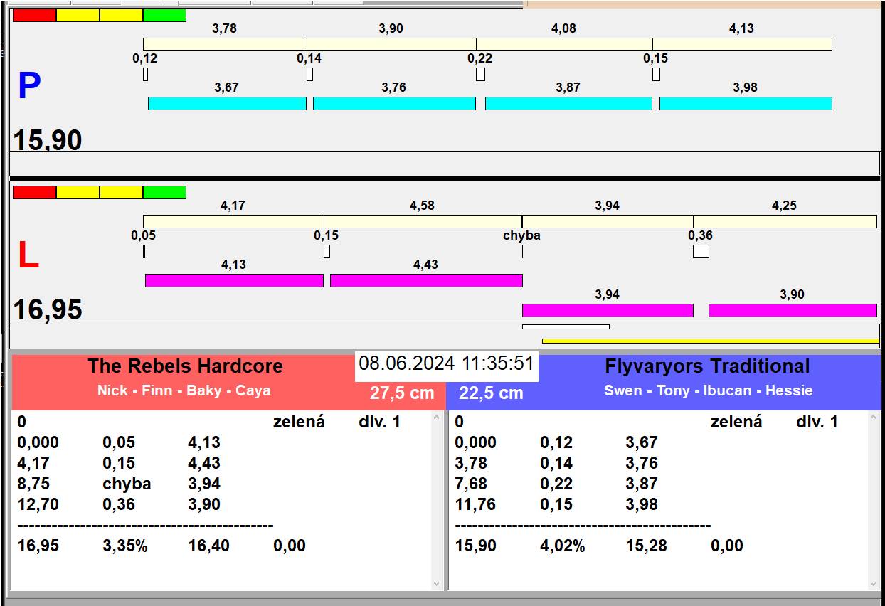Click The Rebels Hardcore team header
885x606 pixels.
click(185, 366)
